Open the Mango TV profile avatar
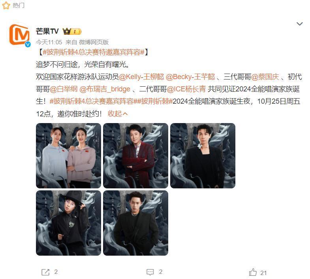 pos(19,34)
